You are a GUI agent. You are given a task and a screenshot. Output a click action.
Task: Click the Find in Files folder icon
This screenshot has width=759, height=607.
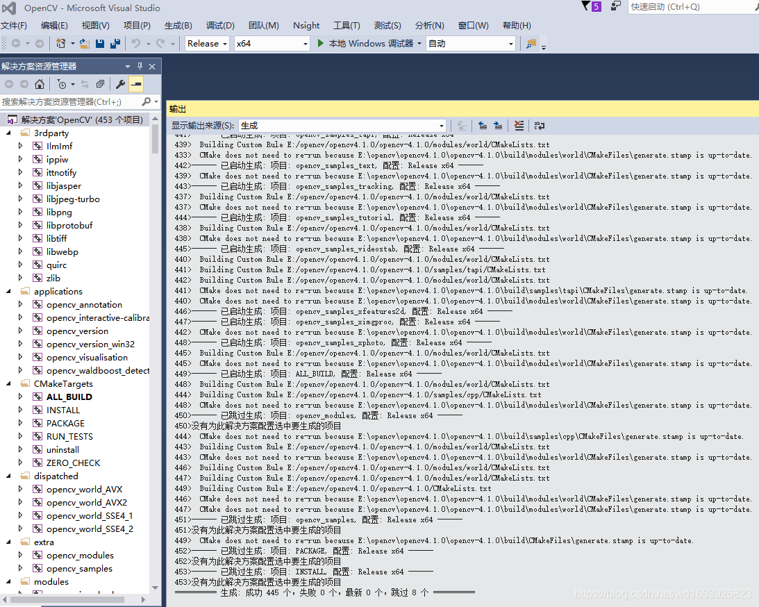click(531, 44)
